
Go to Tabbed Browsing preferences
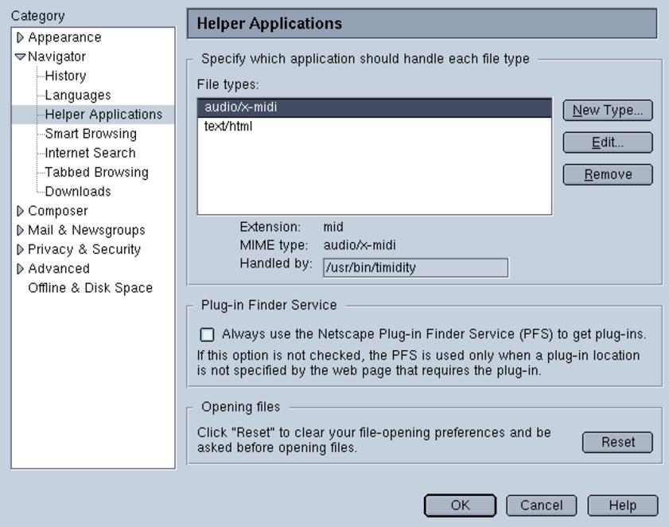tap(96, 172)
